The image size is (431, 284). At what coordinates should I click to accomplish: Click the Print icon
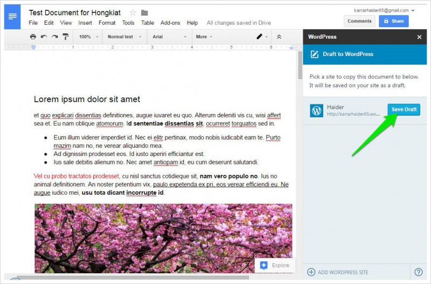pos(33,37)
